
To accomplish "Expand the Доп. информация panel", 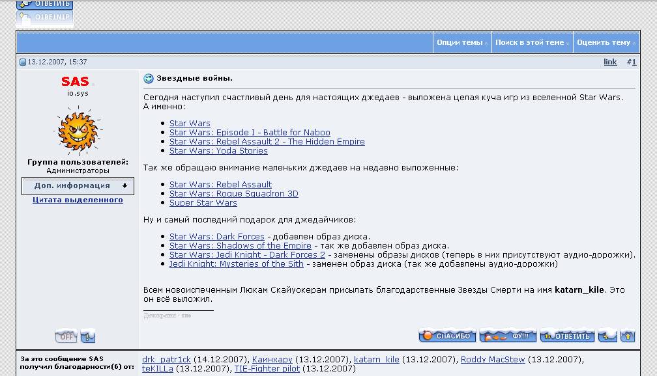I will point(78,185).
